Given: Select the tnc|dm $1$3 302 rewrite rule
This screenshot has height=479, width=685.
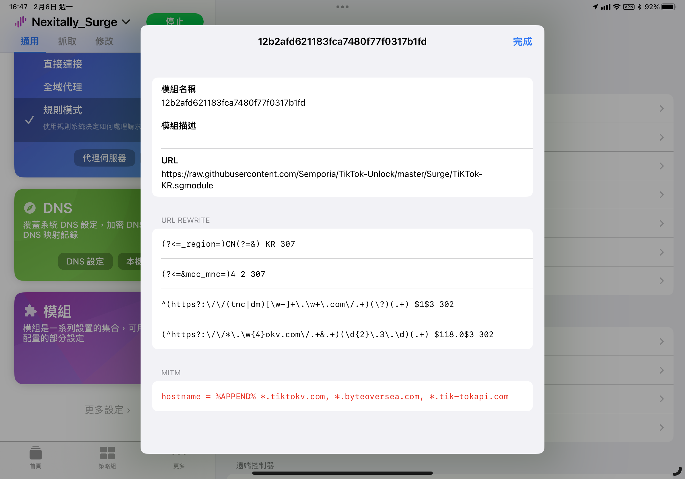Looking at the screenshot, I should click(342, 304).
